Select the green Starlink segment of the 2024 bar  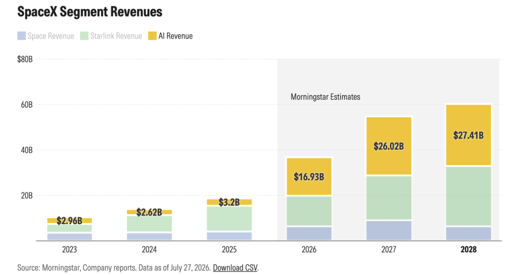coord(149,224)
